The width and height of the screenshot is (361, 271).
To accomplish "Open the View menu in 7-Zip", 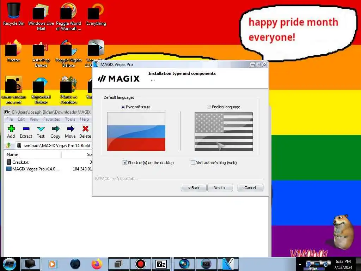I will [x=34, y=119].
